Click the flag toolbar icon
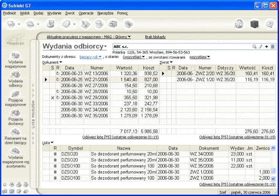 pyautogui.click(x=50, y=24)
